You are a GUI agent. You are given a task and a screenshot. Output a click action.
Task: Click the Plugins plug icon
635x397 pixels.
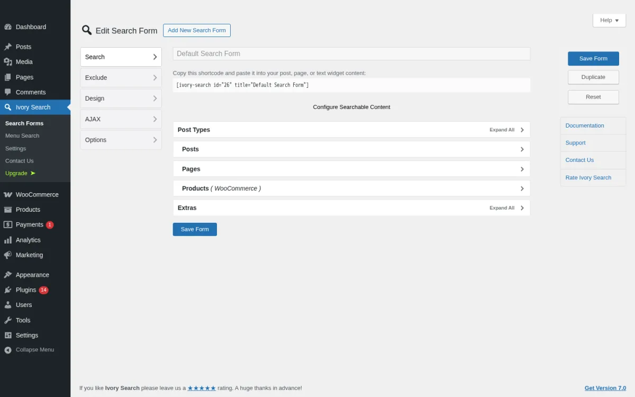pos(8,290)
